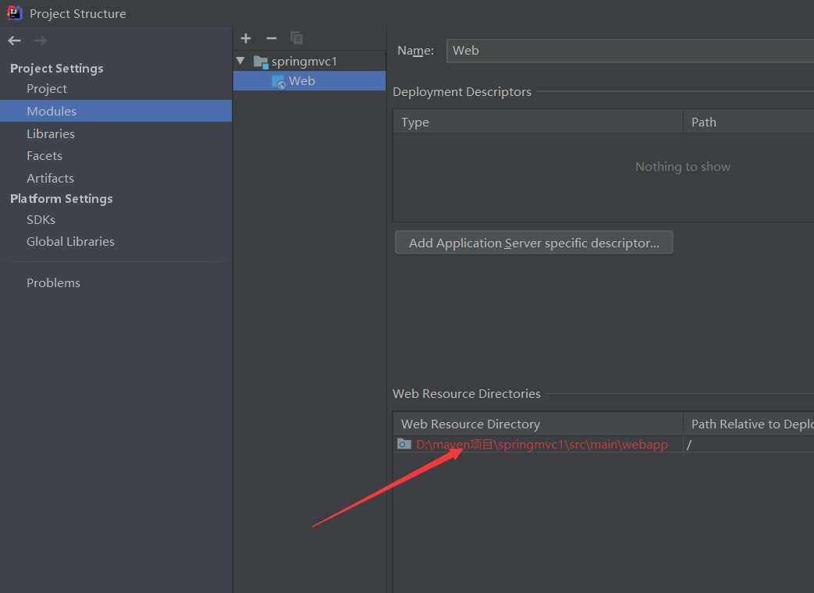Open Project settings section
The height and width of the screenshot is (593, 814).
coord(47,89)
